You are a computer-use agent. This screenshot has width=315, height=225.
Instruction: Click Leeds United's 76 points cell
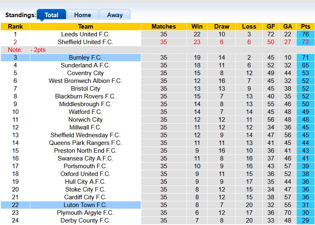(305, 34)
